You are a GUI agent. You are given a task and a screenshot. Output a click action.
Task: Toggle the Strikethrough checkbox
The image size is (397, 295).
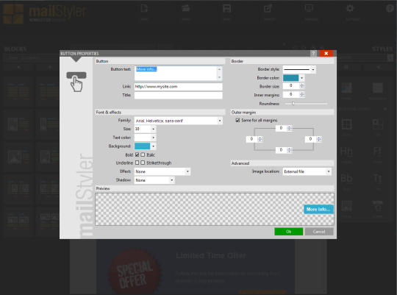143,163
